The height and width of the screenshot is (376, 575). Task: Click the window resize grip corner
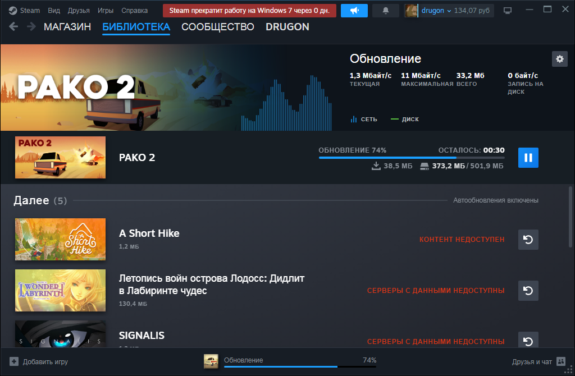569,370
